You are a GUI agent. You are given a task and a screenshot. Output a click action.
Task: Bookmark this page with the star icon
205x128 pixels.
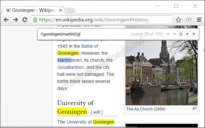(178, 20)
